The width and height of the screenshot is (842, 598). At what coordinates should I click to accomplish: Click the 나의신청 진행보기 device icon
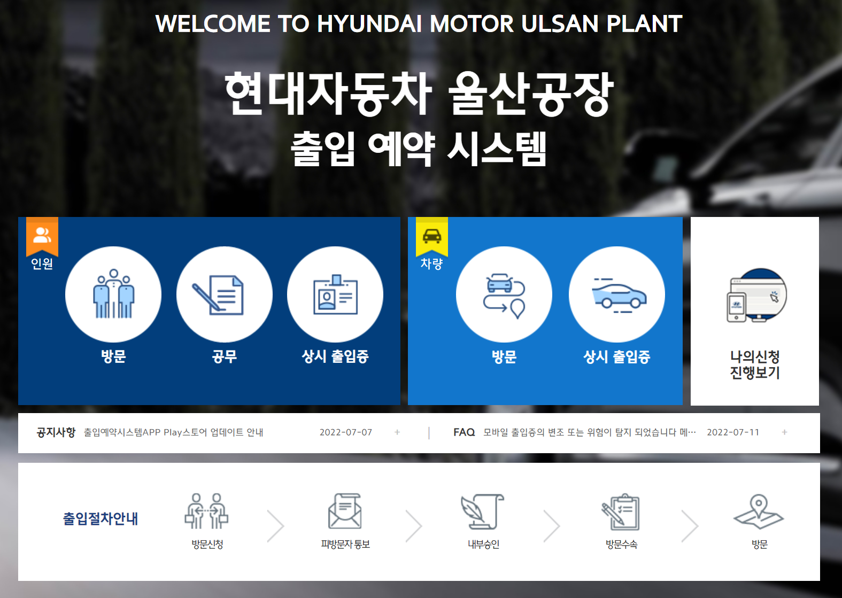756,296
